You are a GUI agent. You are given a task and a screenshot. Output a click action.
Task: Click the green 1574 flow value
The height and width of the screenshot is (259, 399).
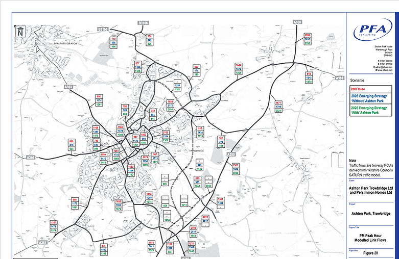54,230
